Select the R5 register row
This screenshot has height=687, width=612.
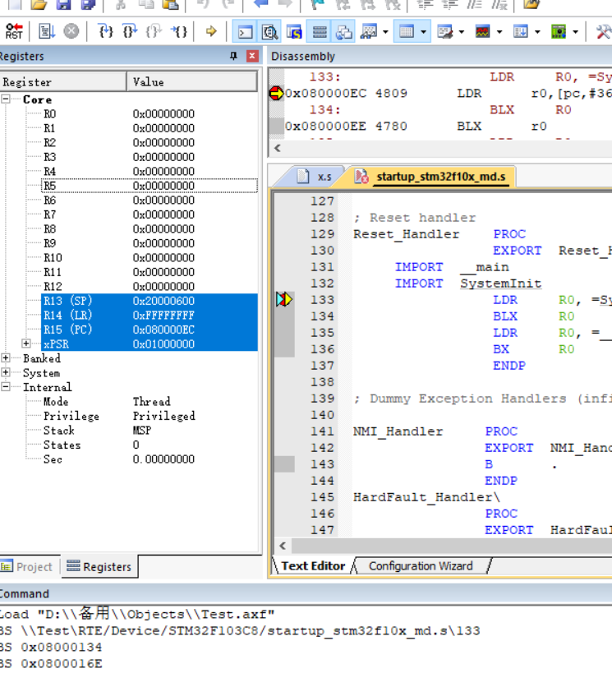(149, 186)
